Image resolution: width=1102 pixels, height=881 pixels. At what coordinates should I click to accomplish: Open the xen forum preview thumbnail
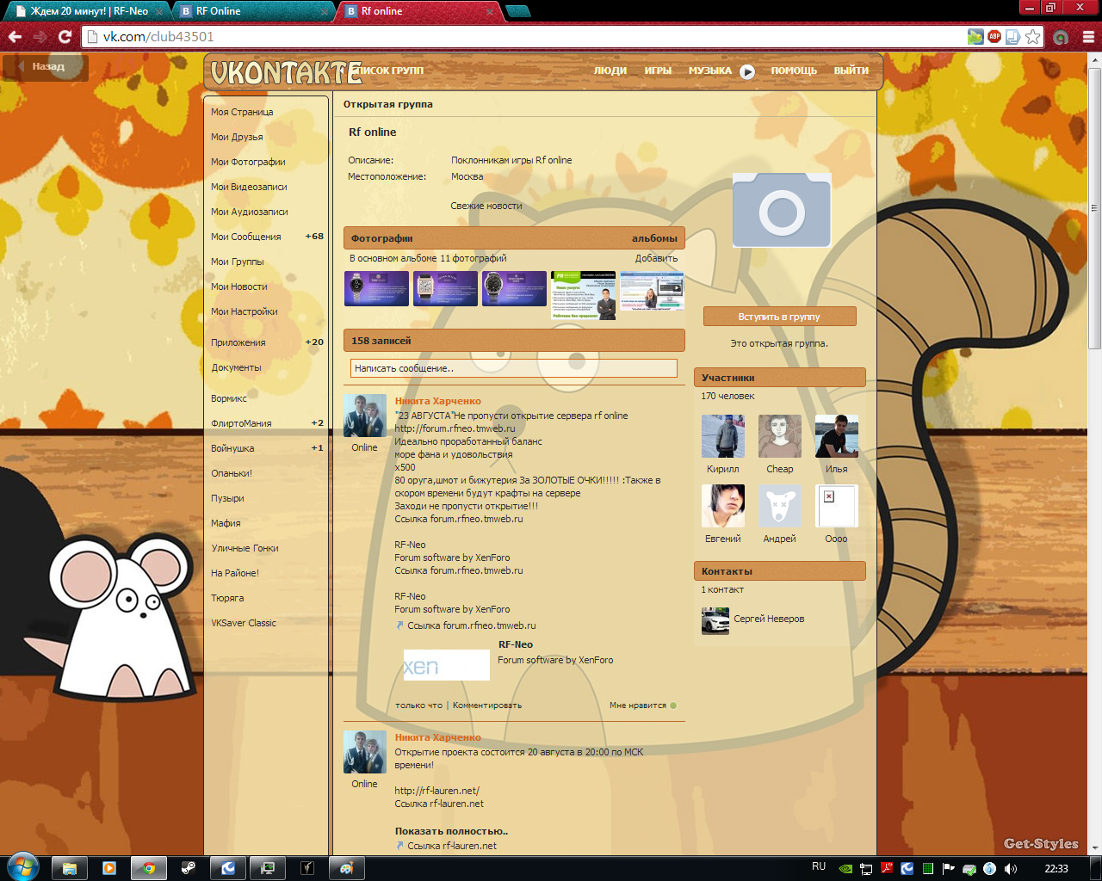pos(447,665)
